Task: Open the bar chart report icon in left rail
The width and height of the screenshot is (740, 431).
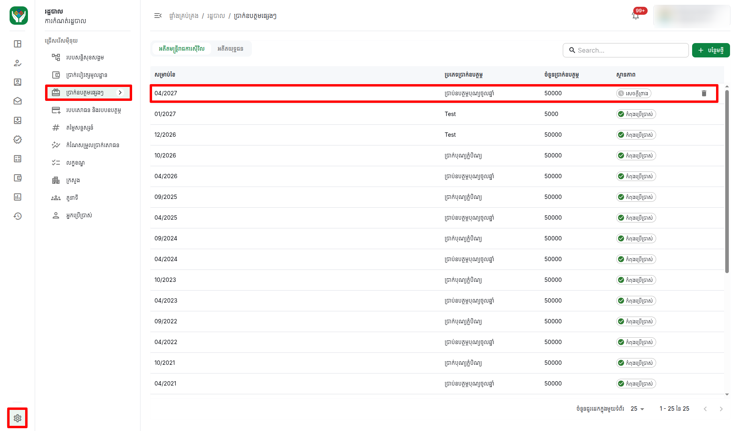Action: 18,197
